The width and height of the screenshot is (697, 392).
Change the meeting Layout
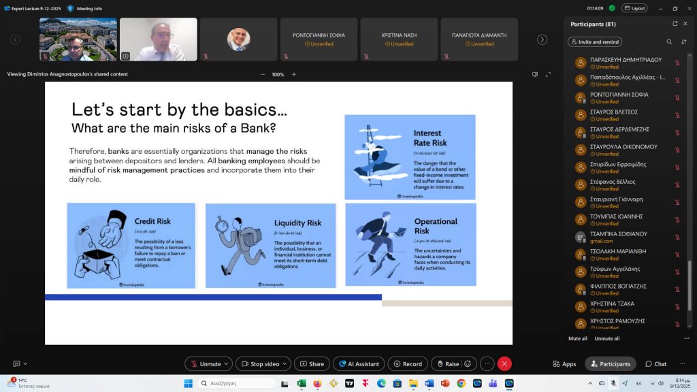(x=634, y=7)
